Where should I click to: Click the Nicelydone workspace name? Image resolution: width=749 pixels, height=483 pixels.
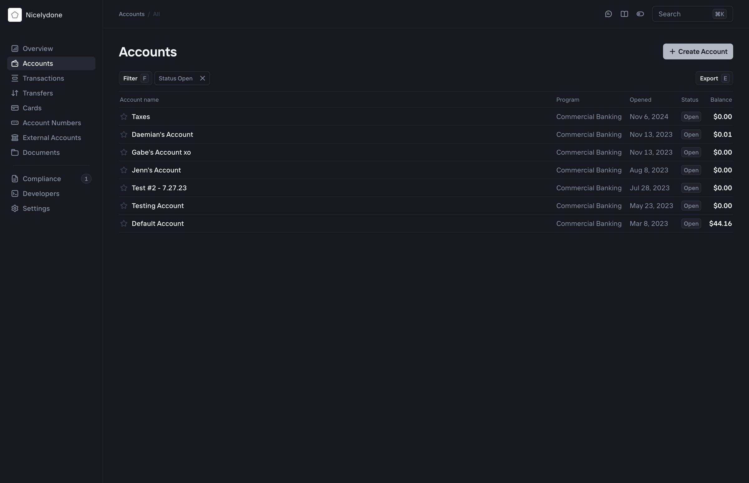[44, 15]
